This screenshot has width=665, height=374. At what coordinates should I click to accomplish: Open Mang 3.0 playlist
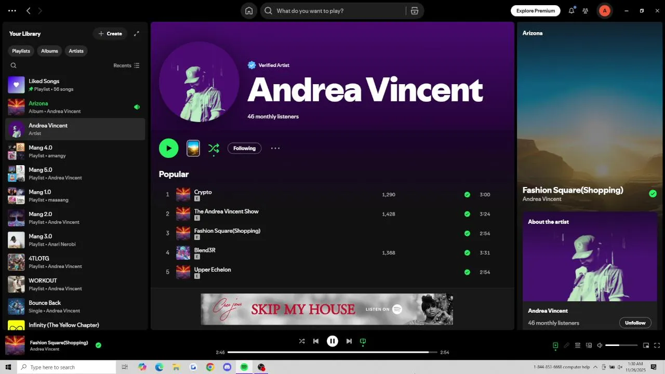(75, 240)
